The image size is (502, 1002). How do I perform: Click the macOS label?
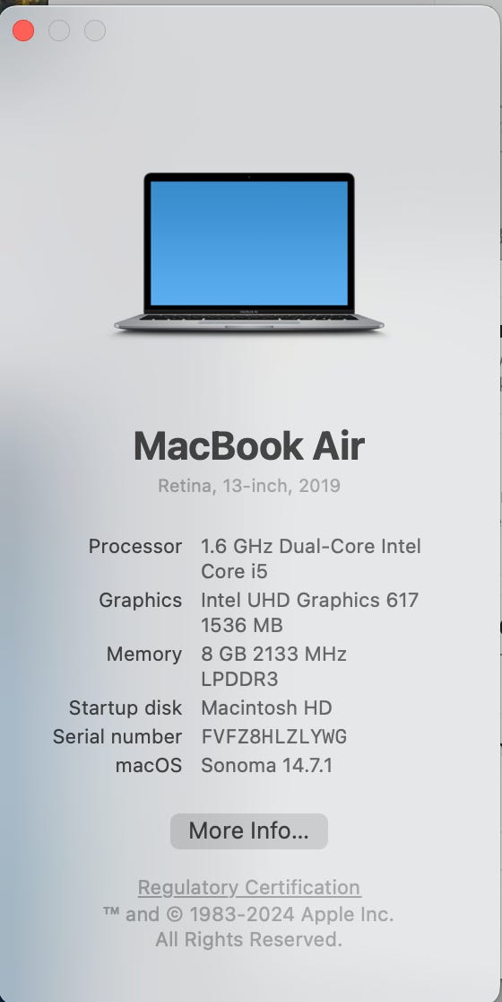tap(149, 765)
